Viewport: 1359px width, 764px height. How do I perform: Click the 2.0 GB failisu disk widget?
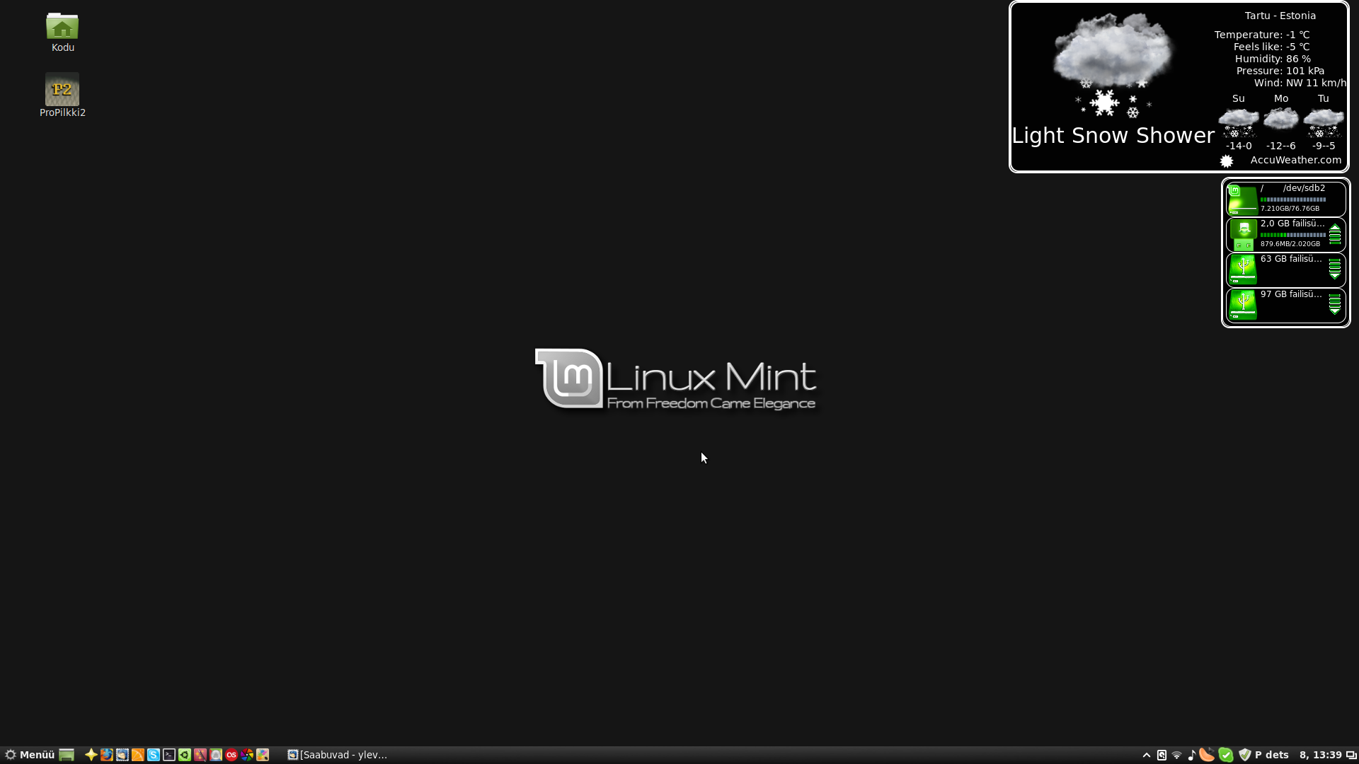(x=1285, y=233)
